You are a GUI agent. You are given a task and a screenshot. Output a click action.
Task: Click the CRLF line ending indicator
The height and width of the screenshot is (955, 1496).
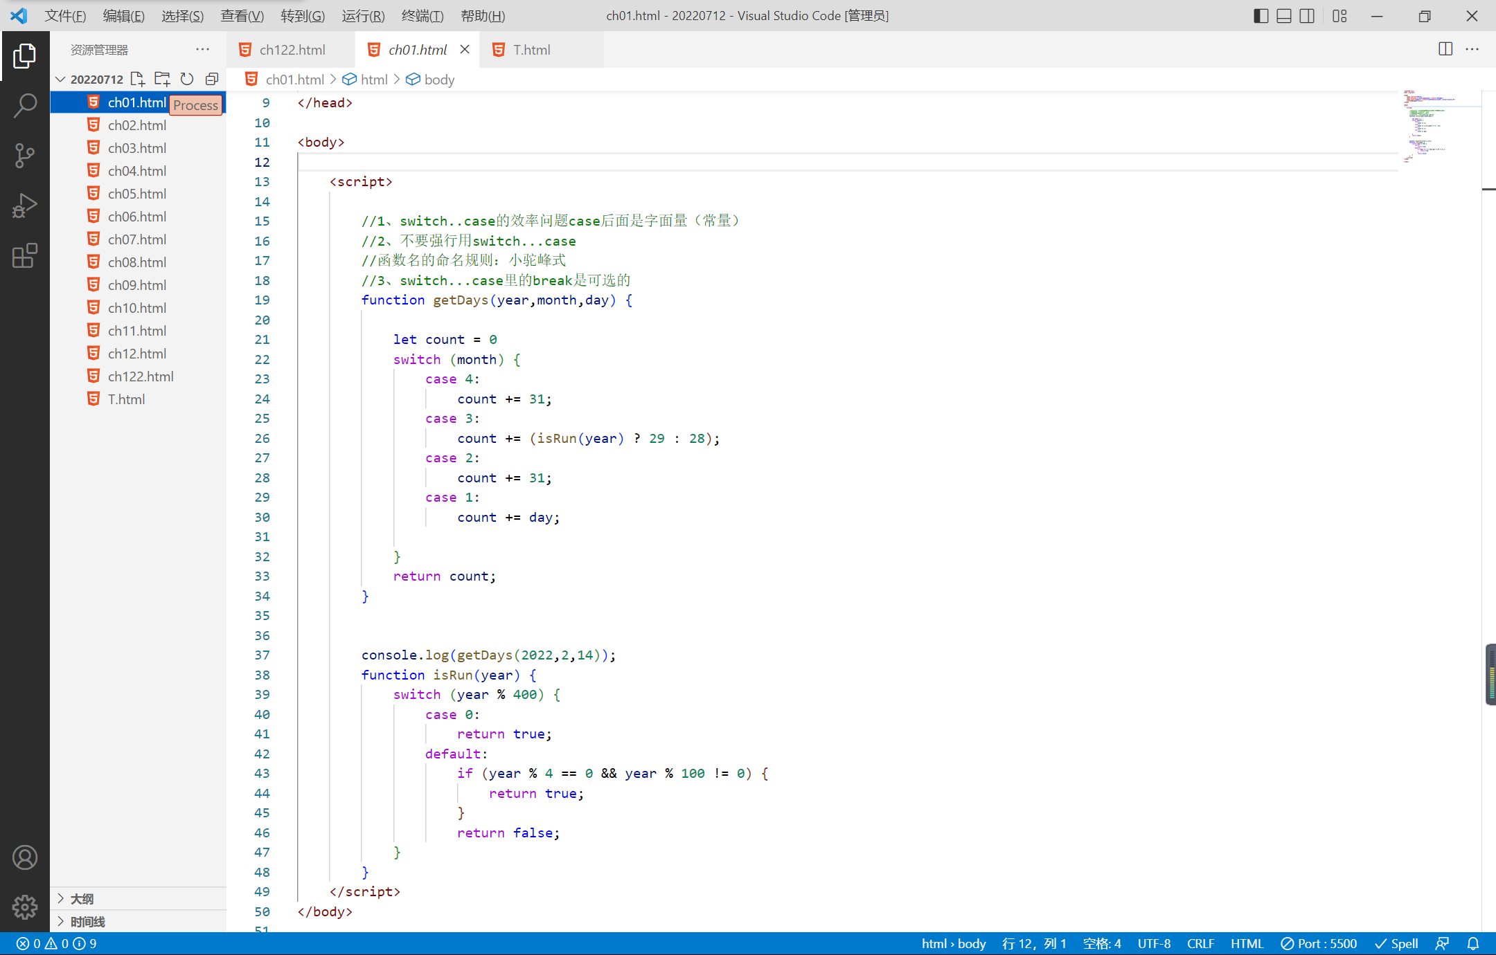(1200, 943)
